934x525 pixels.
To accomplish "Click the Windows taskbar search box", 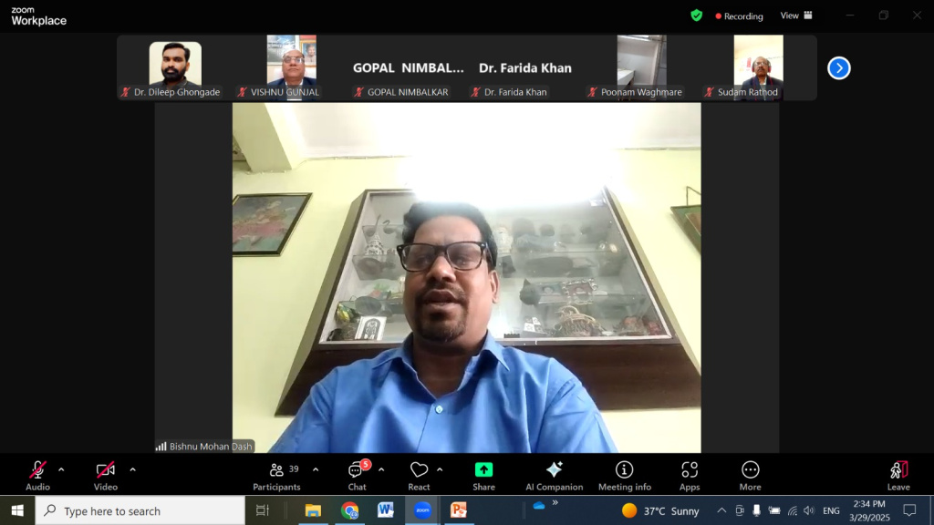I will (x=140, y=510).
